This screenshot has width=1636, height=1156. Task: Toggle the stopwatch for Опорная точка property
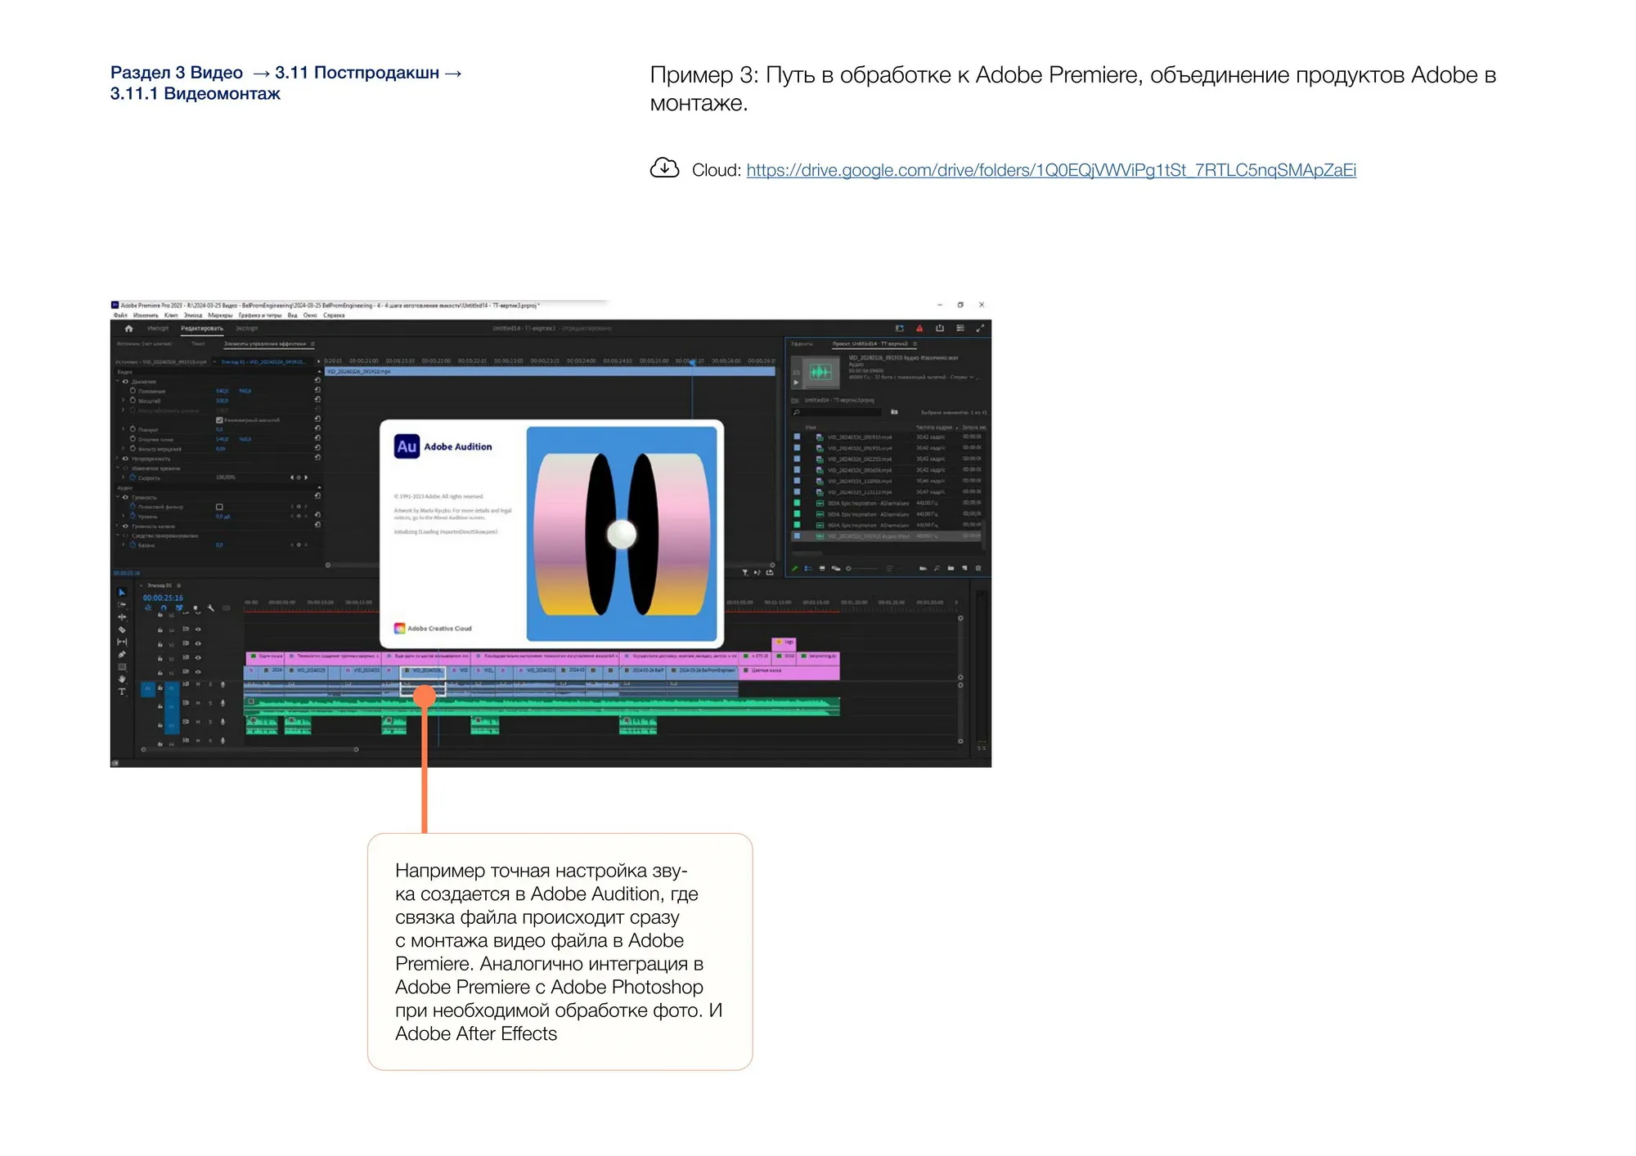pyautogui.click(x=133, y=439)
